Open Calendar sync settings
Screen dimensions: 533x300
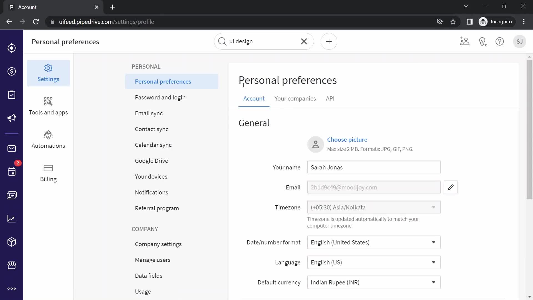[172, 145]
